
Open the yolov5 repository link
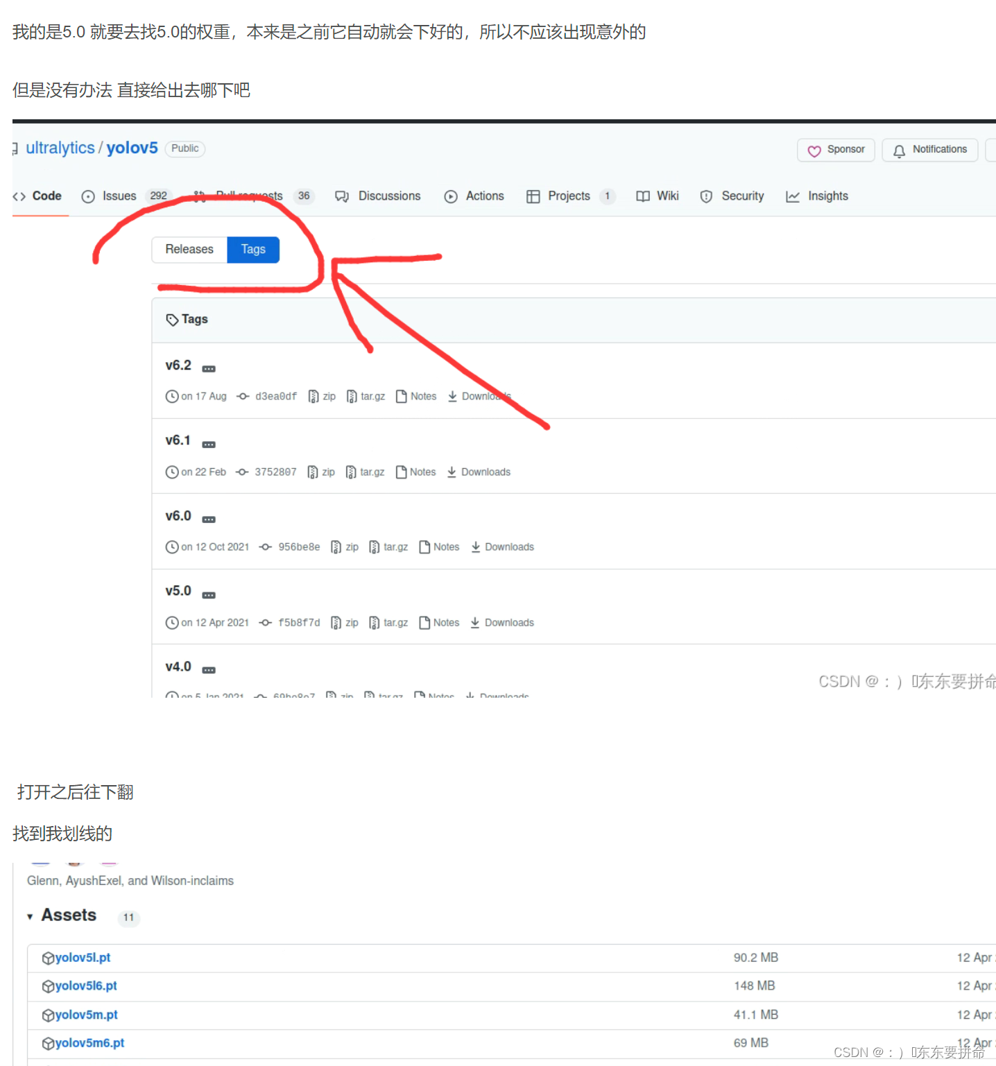[x=132, y=148]
